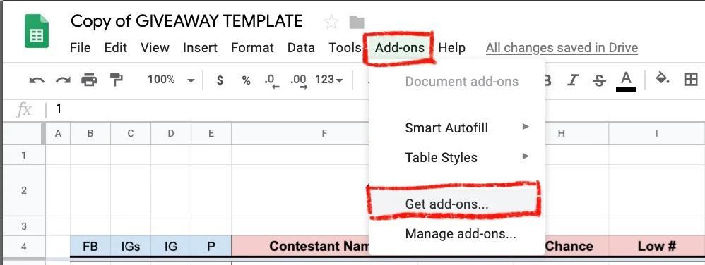Viewport: 705px width, 265px height.
Task: Open the 123 number format dropdown
Action: tap(329, 80)
